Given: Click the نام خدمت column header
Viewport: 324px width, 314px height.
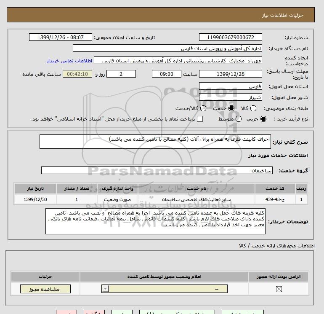Looking at the screenshot, I should pos(197,188).
